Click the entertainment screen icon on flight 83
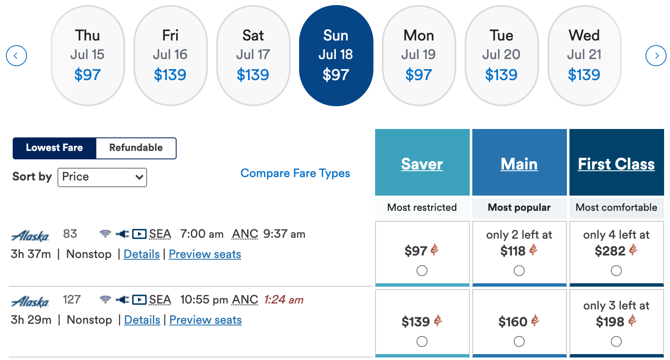This screenshot has height=360, width=670. point(139,234)
